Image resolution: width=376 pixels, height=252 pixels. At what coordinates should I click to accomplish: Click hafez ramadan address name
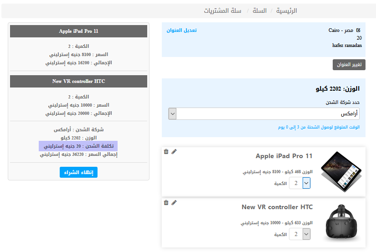point(347,45)
